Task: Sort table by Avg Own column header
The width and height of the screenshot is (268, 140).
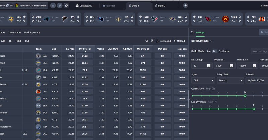Action: pyautogui.click(x=113, y=49)
